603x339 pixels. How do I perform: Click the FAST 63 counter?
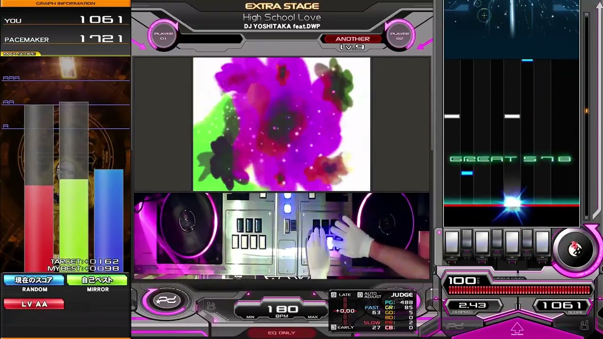click(373, 310)
